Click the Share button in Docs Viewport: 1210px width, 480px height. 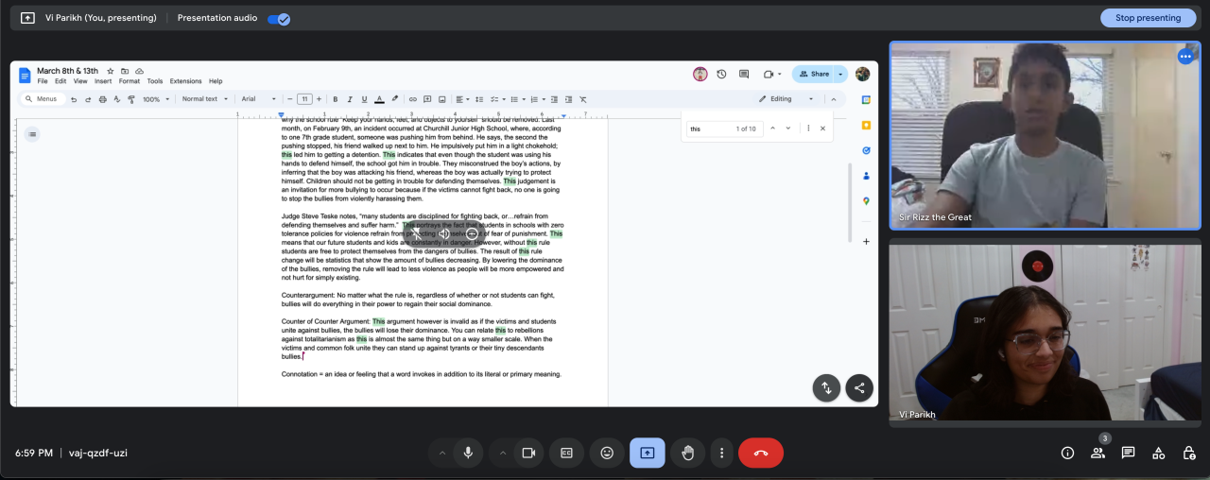813,74
